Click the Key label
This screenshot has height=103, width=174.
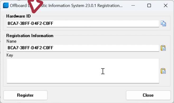coord(10,55)
